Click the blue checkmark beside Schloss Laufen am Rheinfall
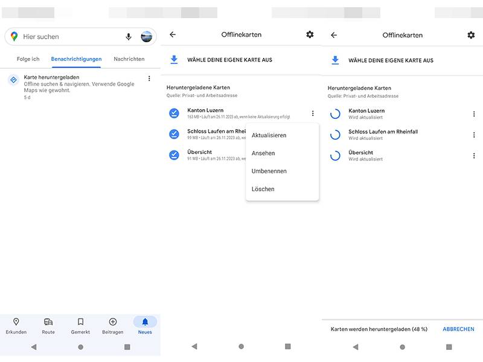483x362 pixels. 174,134
